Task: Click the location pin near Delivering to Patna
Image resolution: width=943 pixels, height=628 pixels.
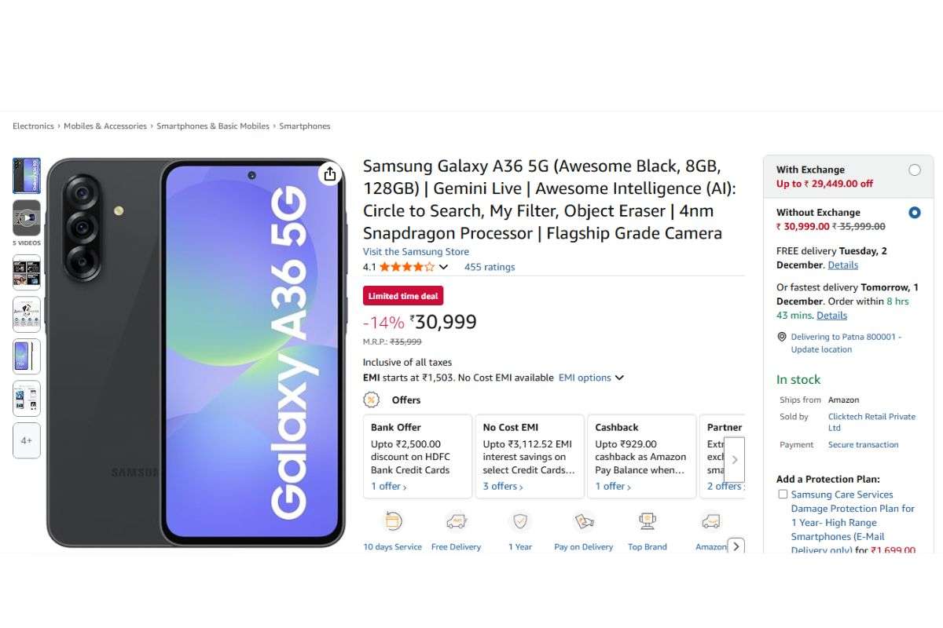Action: pos(781,336)
